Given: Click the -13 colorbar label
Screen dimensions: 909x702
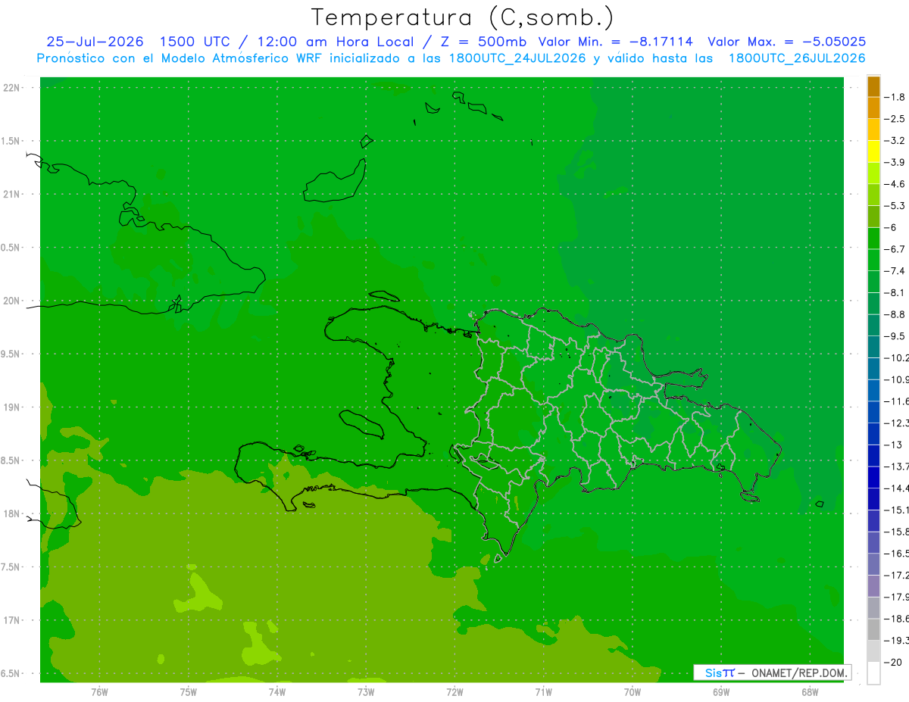Looking at the screenshot, I should [894, 445].
